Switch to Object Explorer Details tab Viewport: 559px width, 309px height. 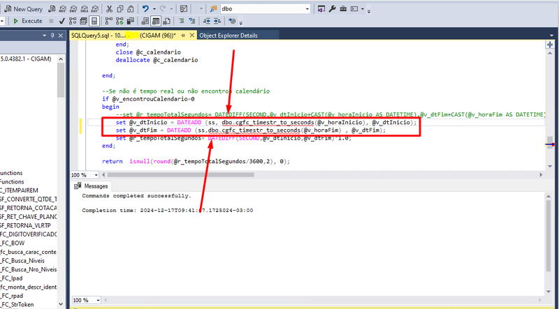pyautogui.click(x=228, y=36)
